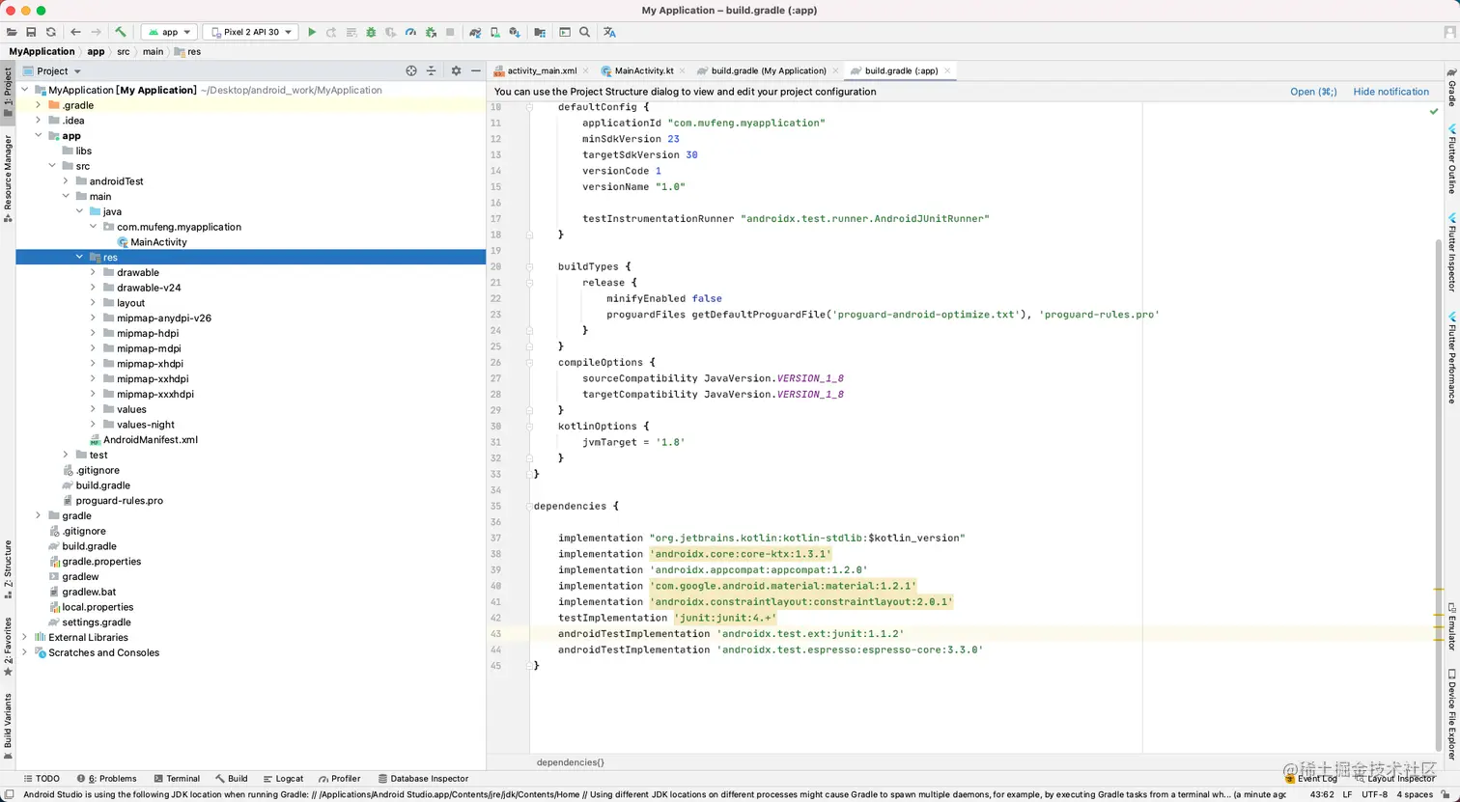Click the 4 spaces indent status entry
Viewport: 1460px width, 802px height.
pyautogui.click(x=1415, y=794)
